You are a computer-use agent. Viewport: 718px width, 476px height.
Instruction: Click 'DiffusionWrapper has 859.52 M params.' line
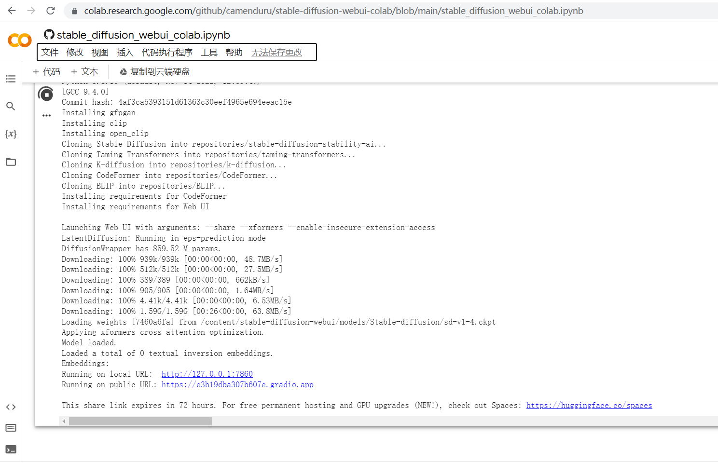point(141,249)
